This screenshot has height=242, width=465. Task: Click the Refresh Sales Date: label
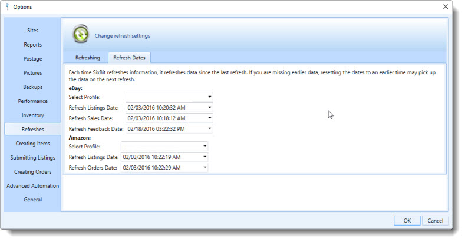[91, 118]
